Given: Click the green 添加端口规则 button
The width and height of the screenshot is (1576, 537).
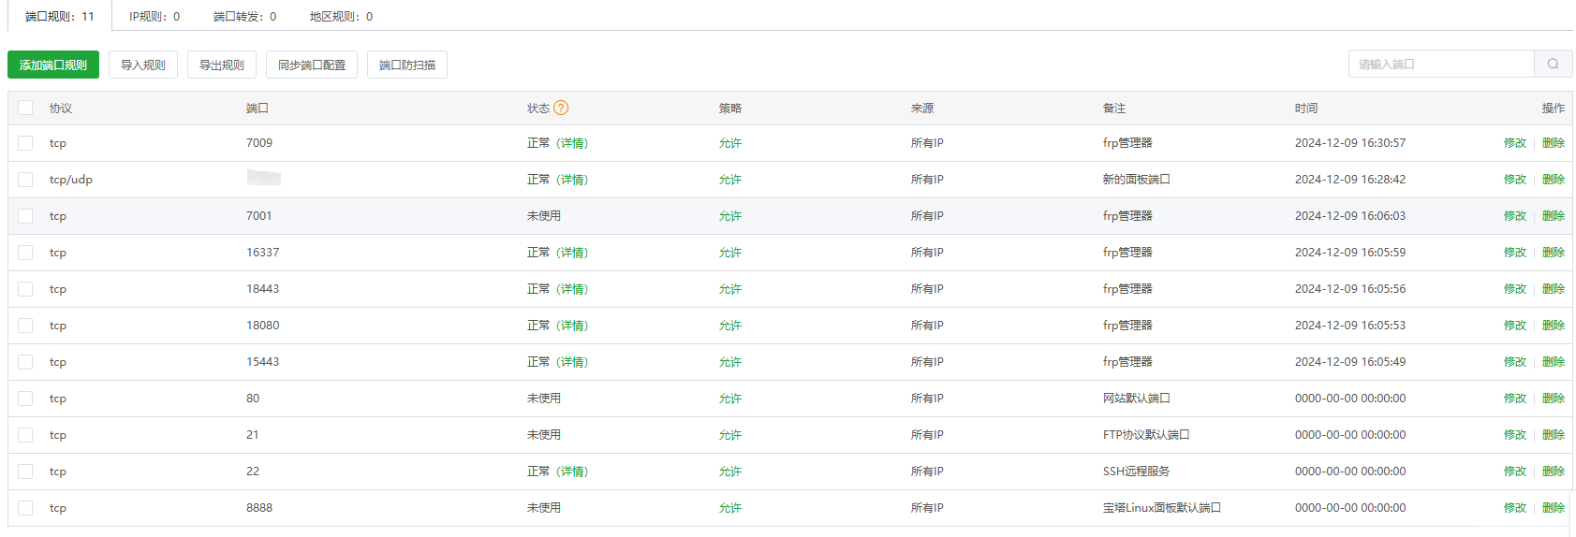Looking at the screenshot, I should tap(53, 65).
